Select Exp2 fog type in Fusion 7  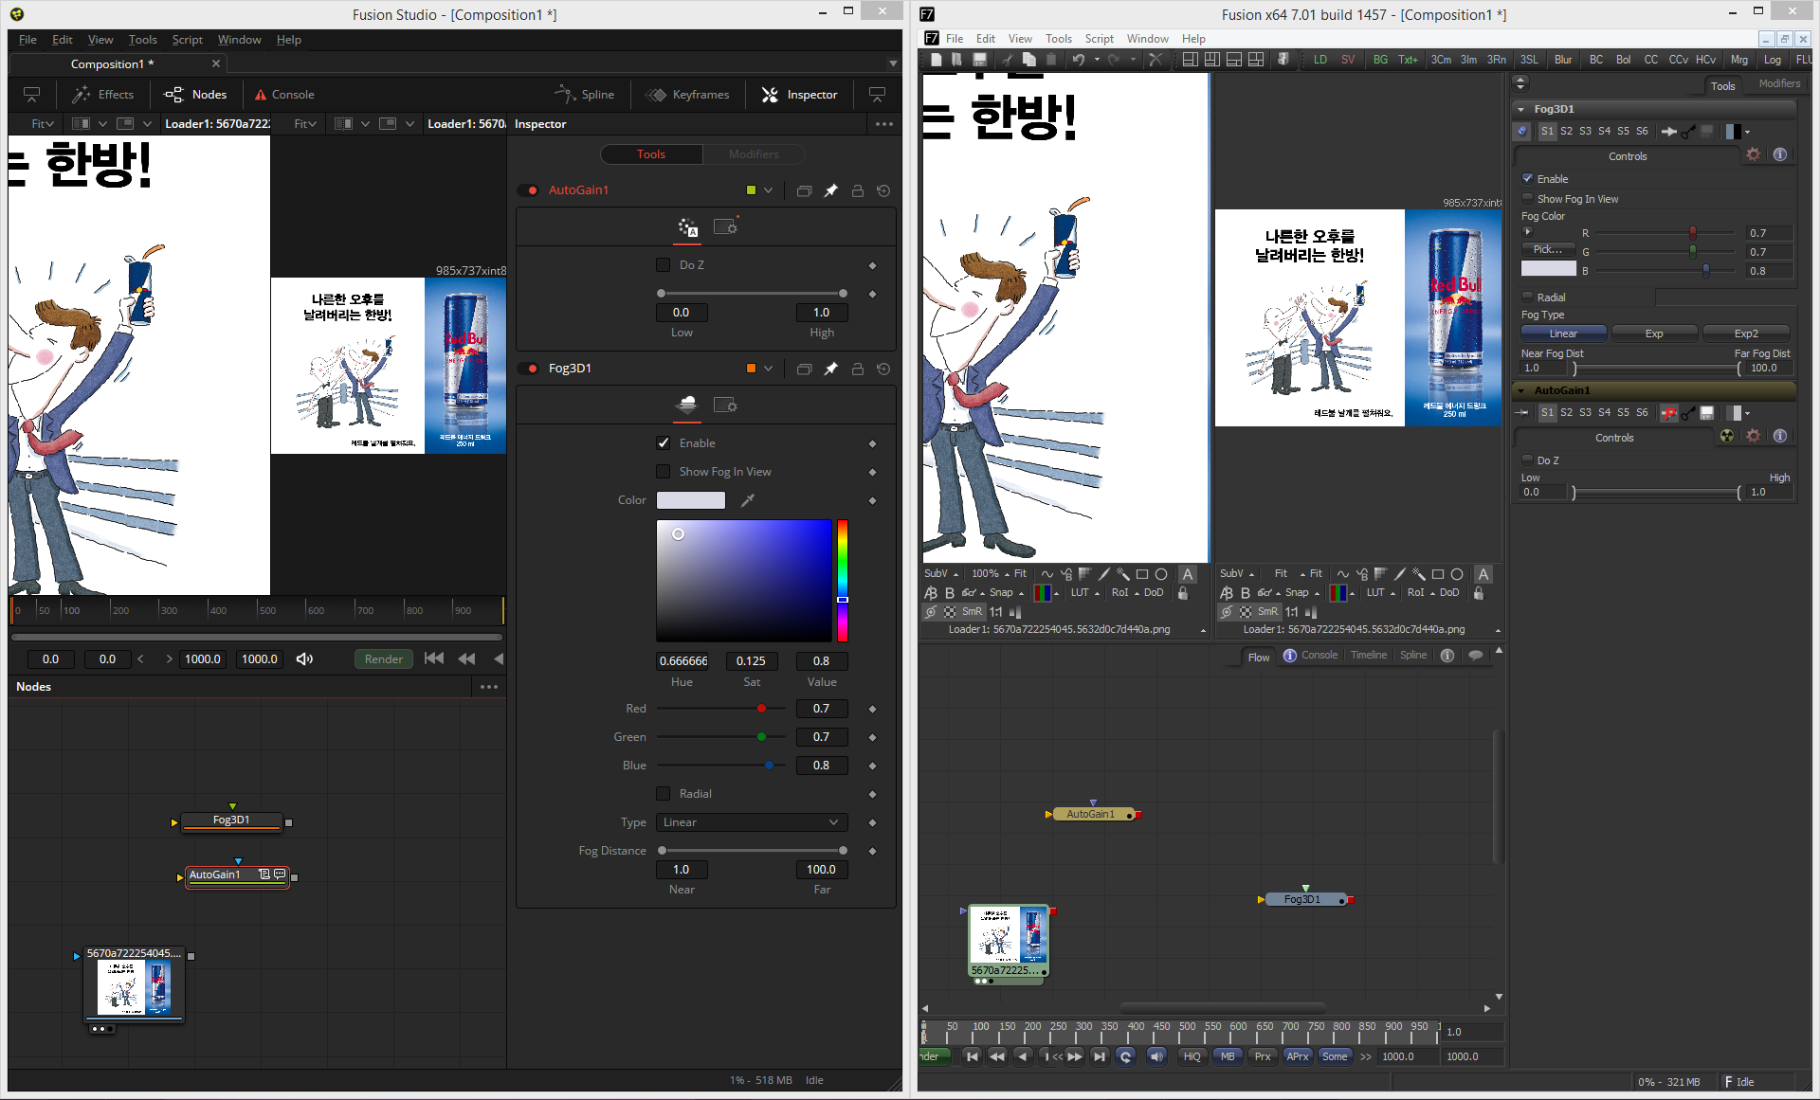pyautogui.click(x=1746, y=334)
